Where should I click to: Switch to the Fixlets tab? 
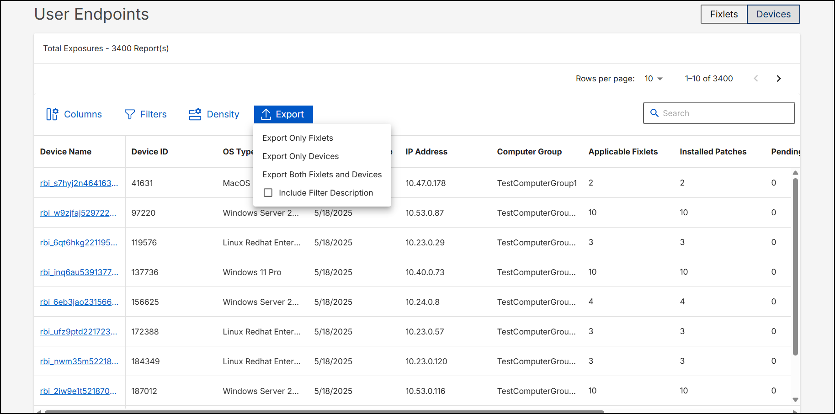click(723, 14)
